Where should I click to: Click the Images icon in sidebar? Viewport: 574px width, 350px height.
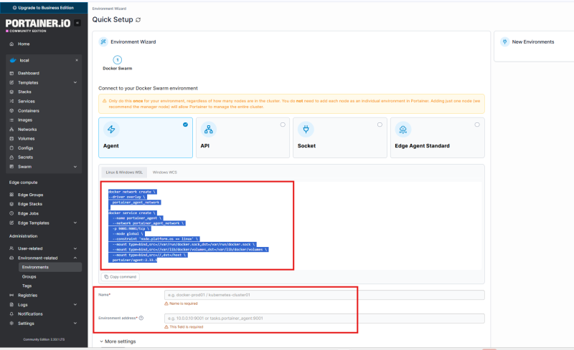(x=11, y=120)
